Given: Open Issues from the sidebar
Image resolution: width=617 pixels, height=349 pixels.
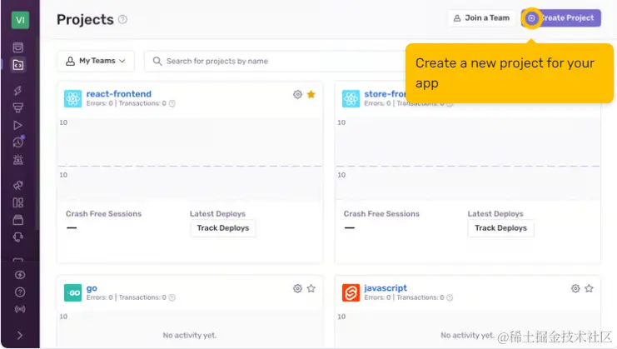Looking at the screenshot, I should coord(18,47).
